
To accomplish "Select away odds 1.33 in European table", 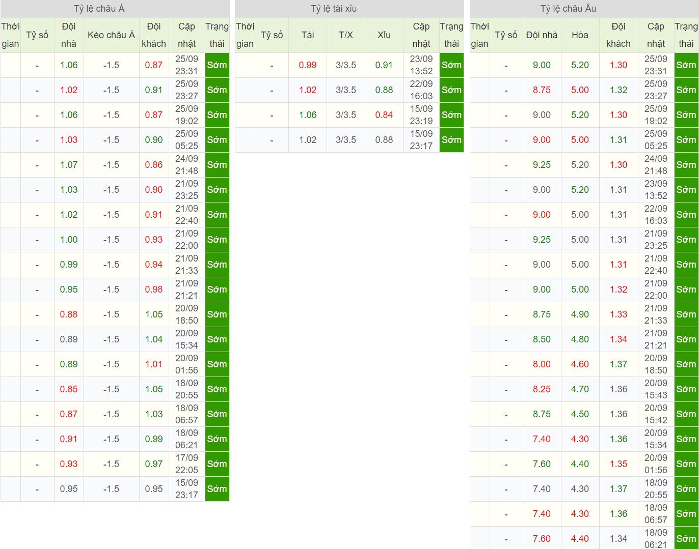I will click(619, 314).
